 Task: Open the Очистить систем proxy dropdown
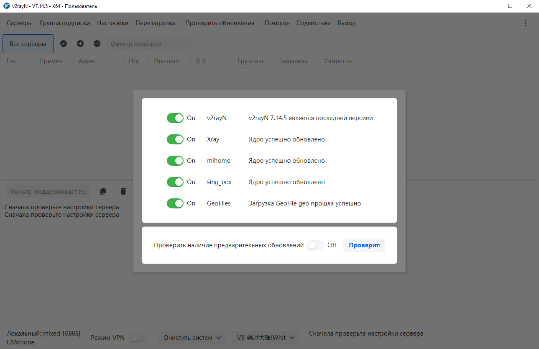click(x=192, y=338)
